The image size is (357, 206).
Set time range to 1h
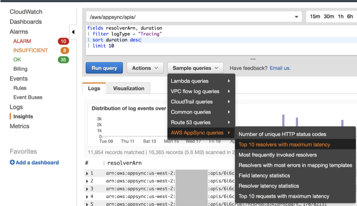click(341, 17)
